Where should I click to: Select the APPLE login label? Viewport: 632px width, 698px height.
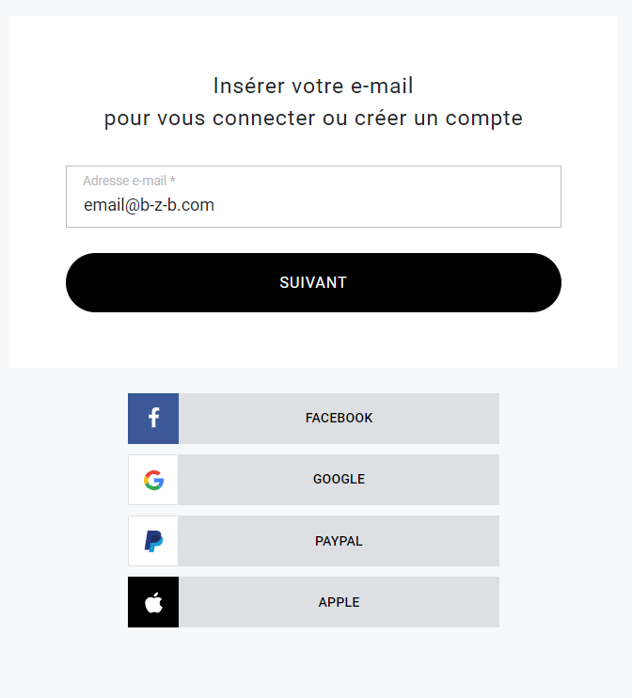pyautogui.click(x=339, y=602)
